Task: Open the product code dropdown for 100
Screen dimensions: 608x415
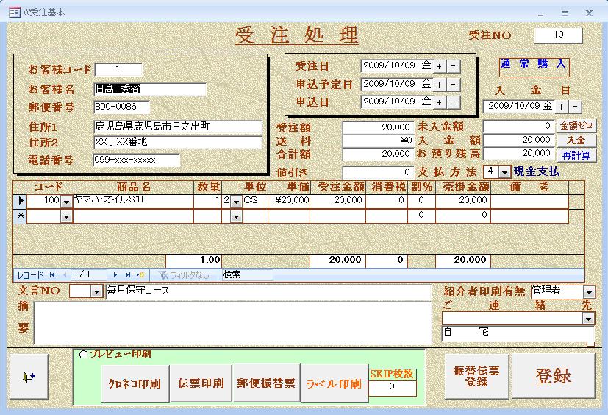Action: click(x=66, y=201)
